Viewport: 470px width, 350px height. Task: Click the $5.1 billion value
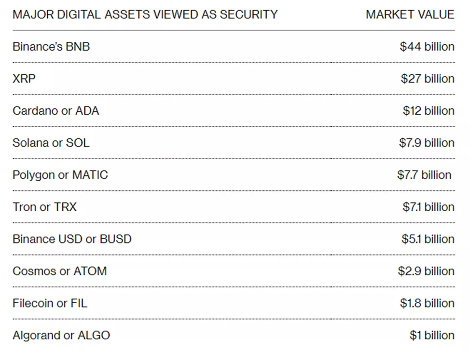coord(428,239)
